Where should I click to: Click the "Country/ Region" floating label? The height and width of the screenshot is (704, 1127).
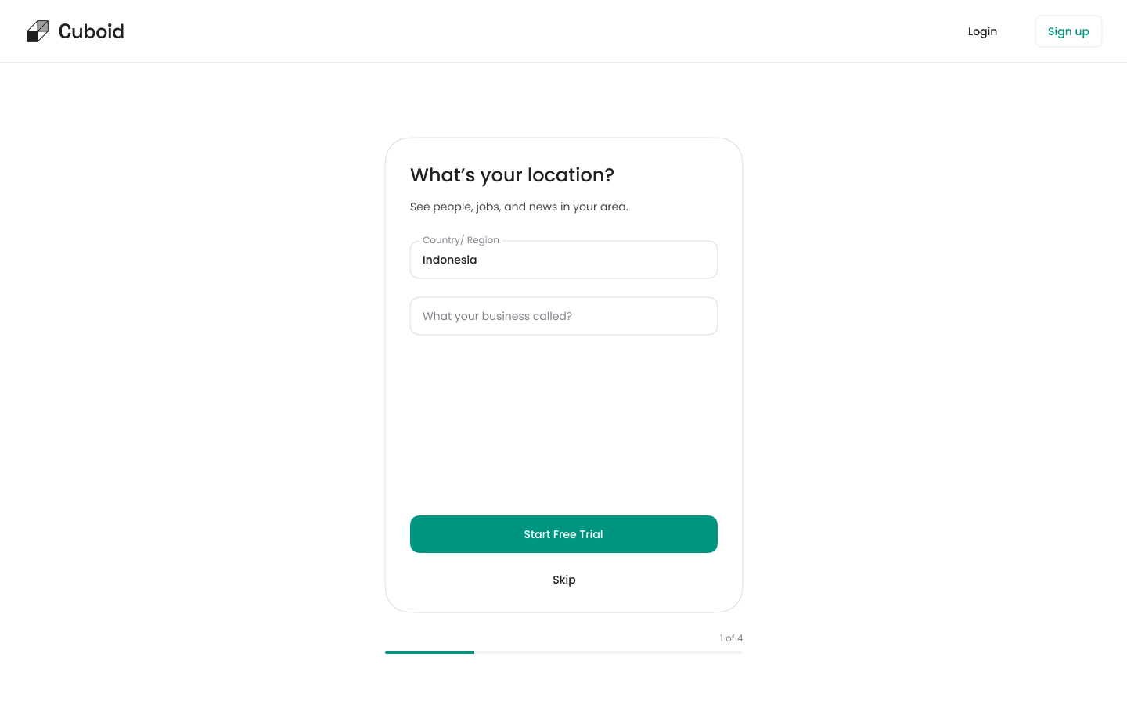point(461,240)
